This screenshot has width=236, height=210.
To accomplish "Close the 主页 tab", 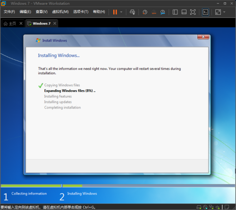I will (x=21, y=24).
